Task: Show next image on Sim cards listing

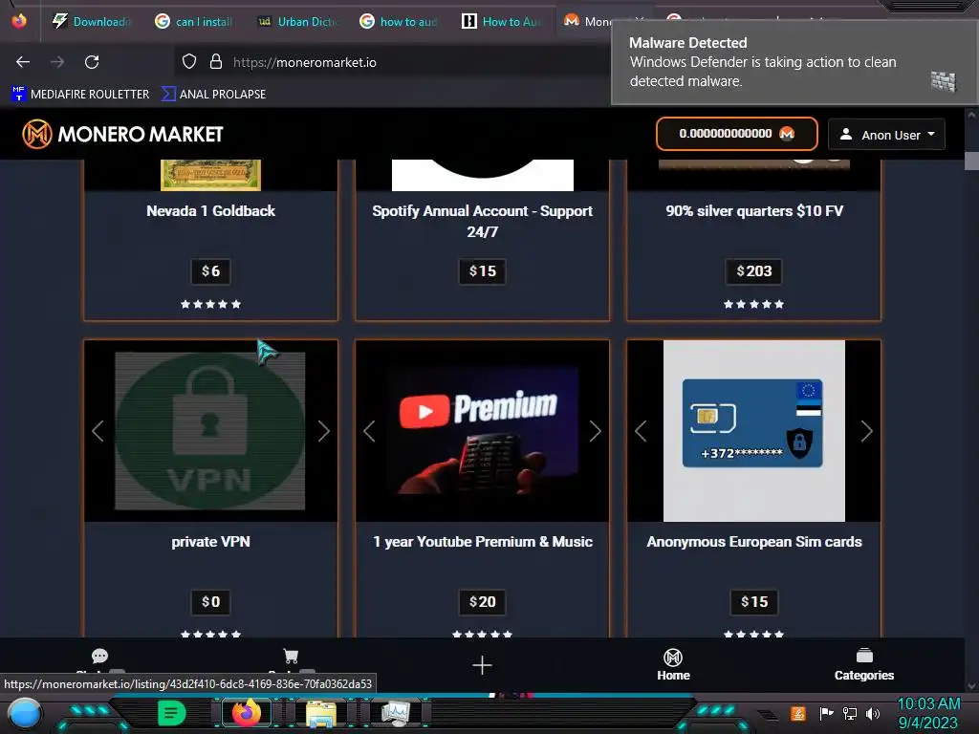Action: tap(866, 431)
